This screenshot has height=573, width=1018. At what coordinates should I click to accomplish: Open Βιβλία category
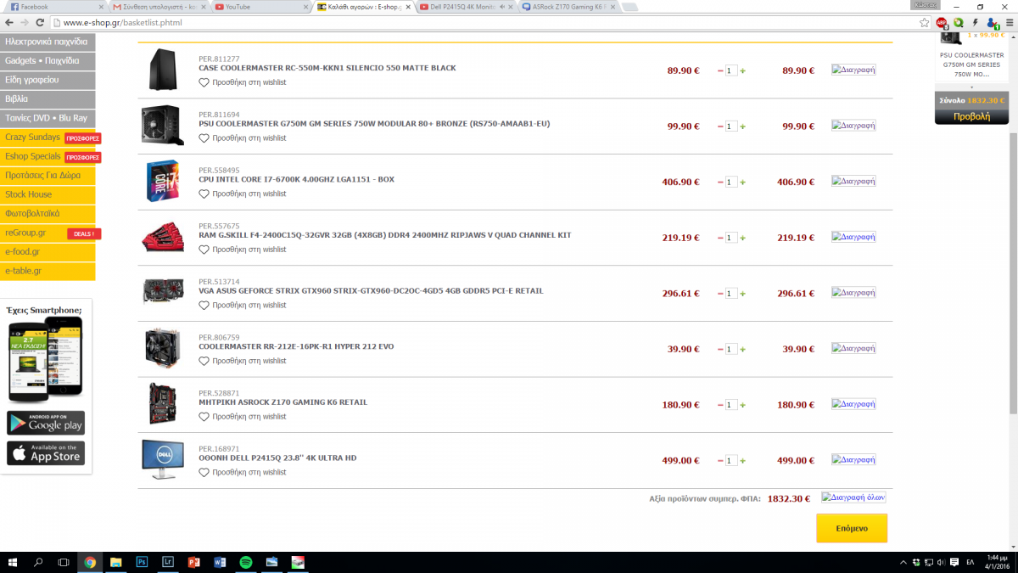pyautogui.click(x=48, y=99)
